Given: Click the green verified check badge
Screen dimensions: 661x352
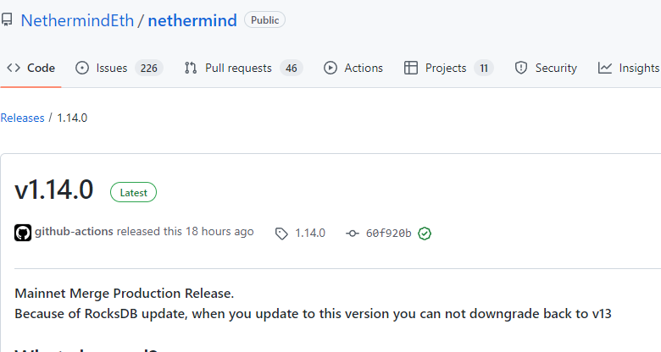Looking at the screenshot, I should (x=425, y=234).
